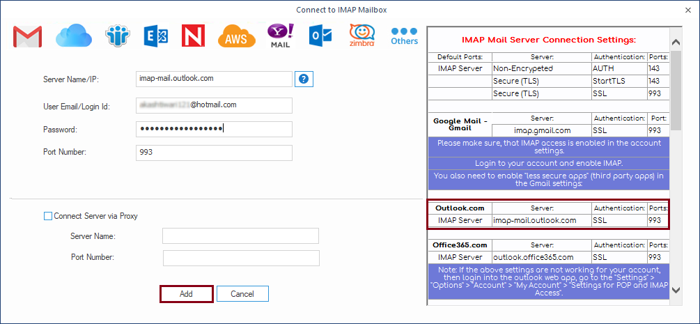Pick the Yahoo Mail icon
The height and width of the screenshot is (324, 700).
pyautogui.click(x=281, y=36)
